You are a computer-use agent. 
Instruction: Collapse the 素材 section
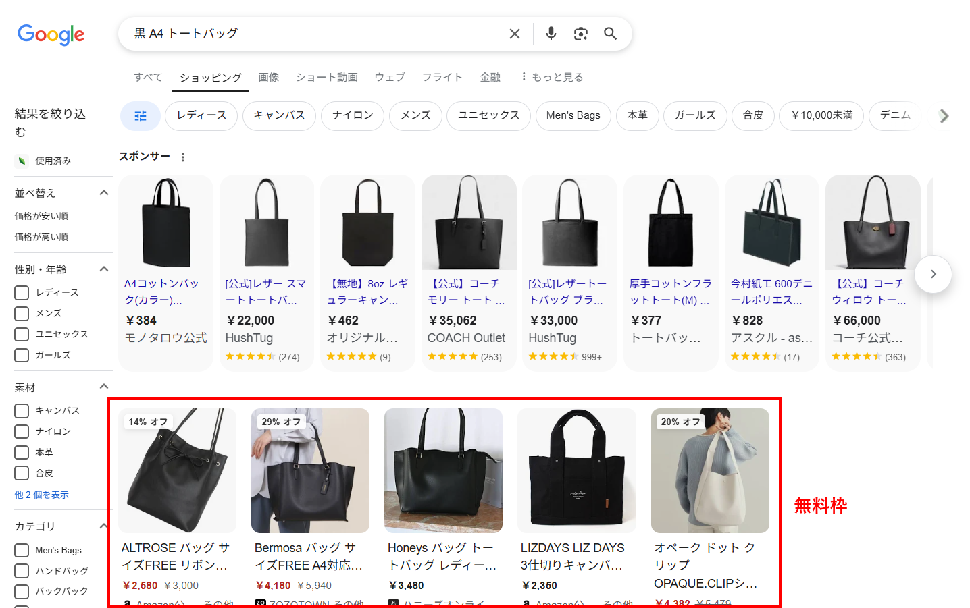(104, 387)
